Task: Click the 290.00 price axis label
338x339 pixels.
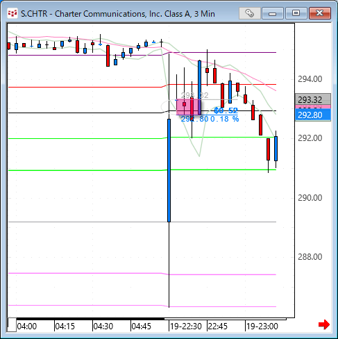Action: 310,198
